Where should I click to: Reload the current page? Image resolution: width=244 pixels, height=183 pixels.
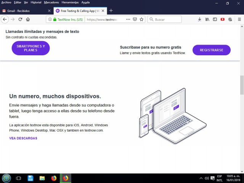(20, 19)
